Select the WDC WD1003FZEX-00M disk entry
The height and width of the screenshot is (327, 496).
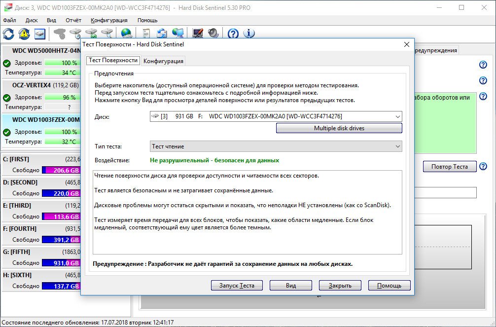[x=41, y=130]
